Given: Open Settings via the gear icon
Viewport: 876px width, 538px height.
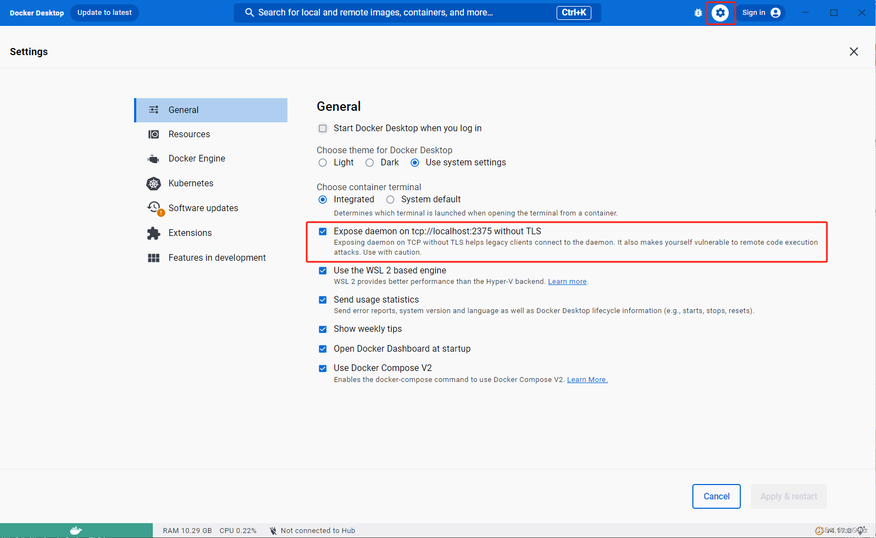Looking at the screenshot, I should [720, 13].
